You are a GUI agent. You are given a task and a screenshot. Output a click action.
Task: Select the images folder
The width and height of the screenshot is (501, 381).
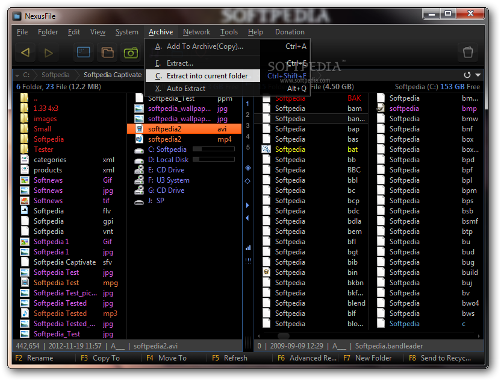pyautogui.click(x=70, y=119)
